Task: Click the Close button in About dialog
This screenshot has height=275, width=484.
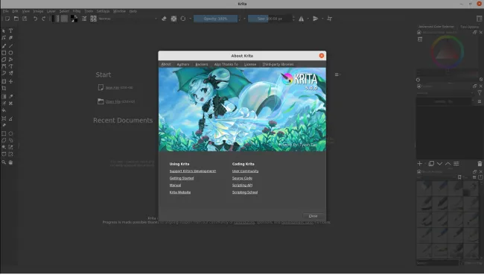Action: (x=313, y=216)
